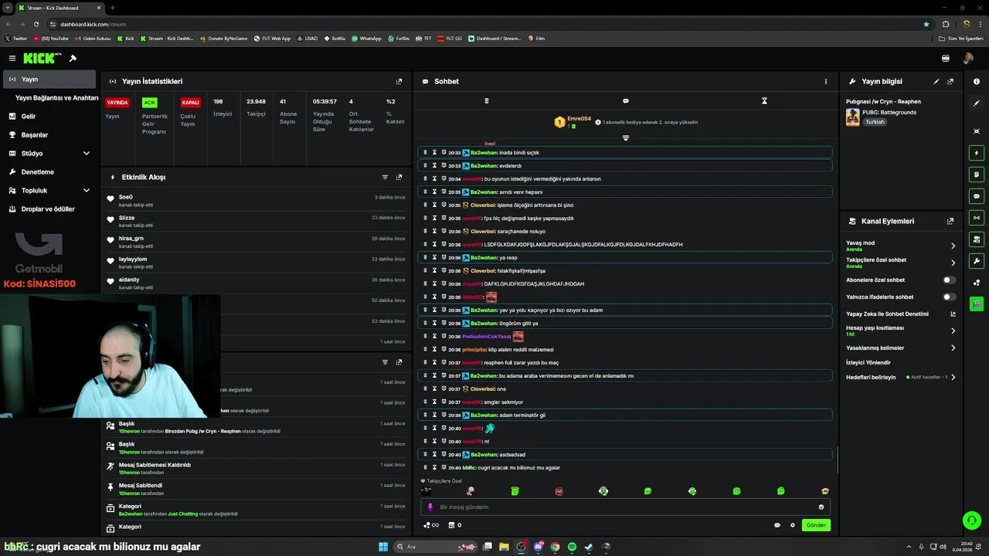Click the trash icon at the top of chat
The width and height of the screenshot is (989, 556).
pos(486,100)
